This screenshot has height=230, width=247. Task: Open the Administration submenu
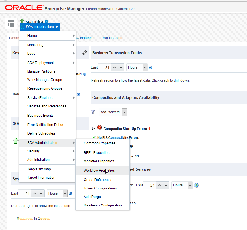click(x=47, y=160)
